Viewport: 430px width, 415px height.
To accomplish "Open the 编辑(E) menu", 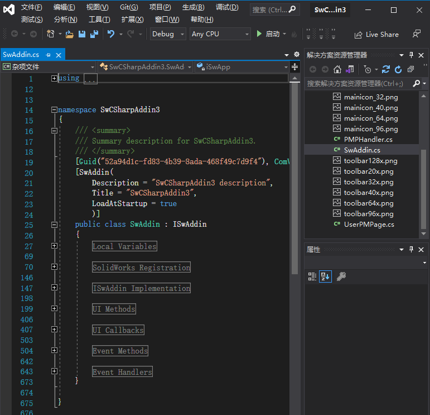I will (x=64, y=7).
